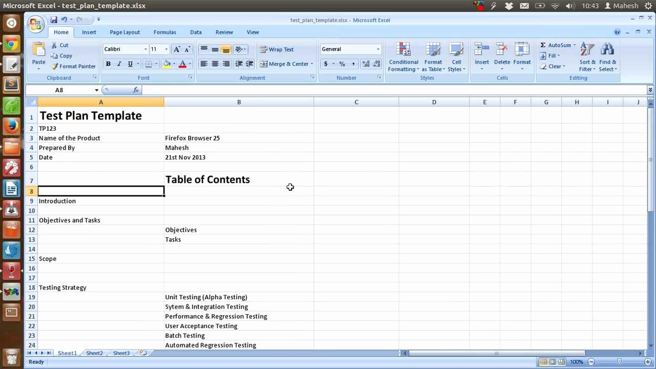Viewport: 656px width, 369px height.
Task: Expand the Name Box dropdown
Action: click(x=96, y=90)
